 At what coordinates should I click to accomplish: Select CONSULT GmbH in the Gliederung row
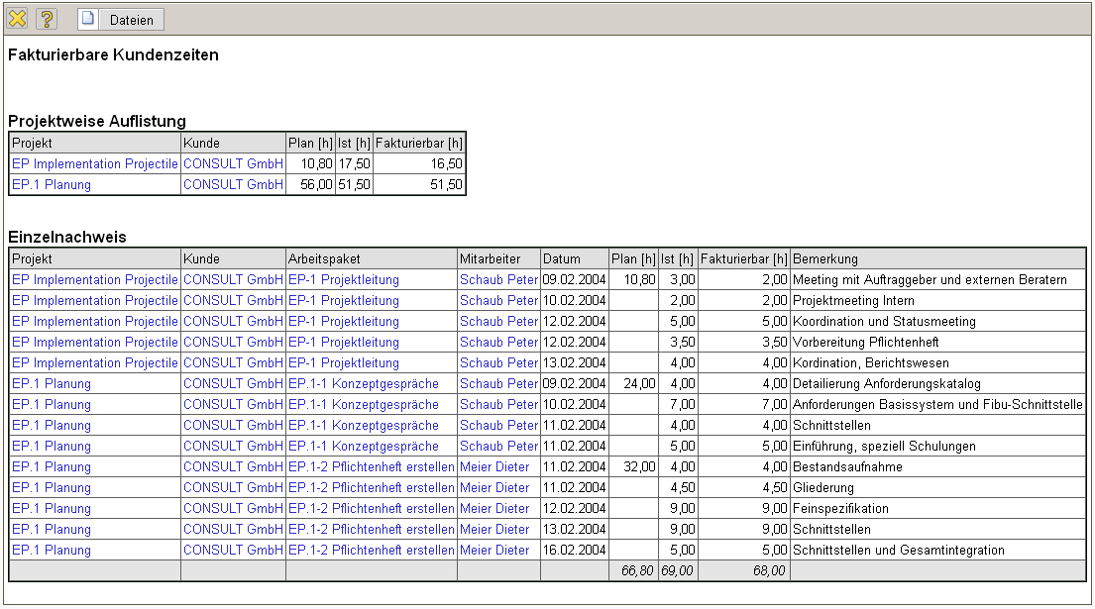click(x=233, y=488)
